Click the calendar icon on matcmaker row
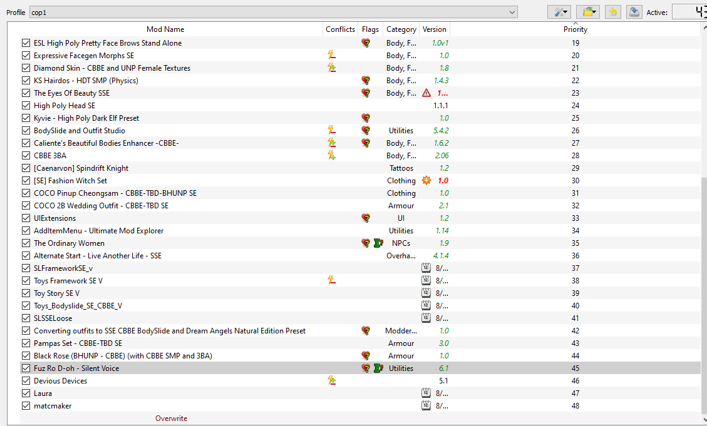The image size is (707, 426). pos(426,406)
